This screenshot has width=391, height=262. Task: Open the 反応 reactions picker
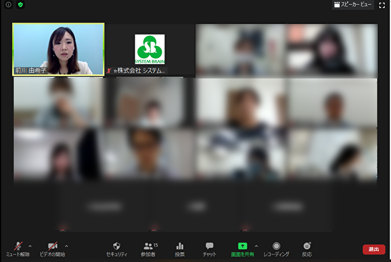coord(306,249)
